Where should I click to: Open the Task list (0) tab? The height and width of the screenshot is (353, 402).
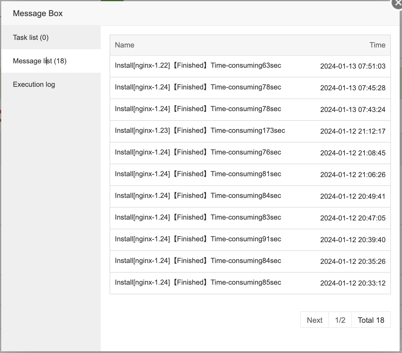[x=31, y=38]
